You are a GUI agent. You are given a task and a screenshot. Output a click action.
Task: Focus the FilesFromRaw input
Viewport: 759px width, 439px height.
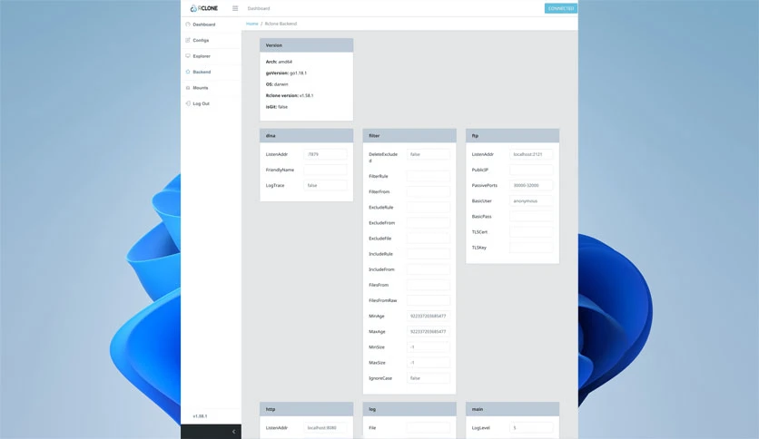coord(429,300)
